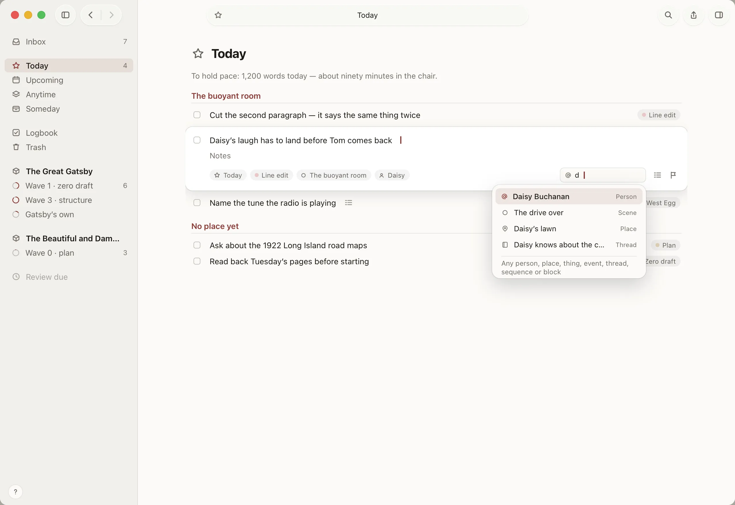This screenshot has width=735, height=505.
Task: Open the Trash
Action: click(x=69, y=147)
